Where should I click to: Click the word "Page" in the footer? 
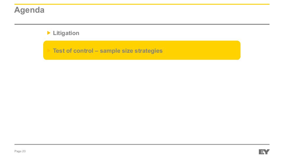click(18, 151)
